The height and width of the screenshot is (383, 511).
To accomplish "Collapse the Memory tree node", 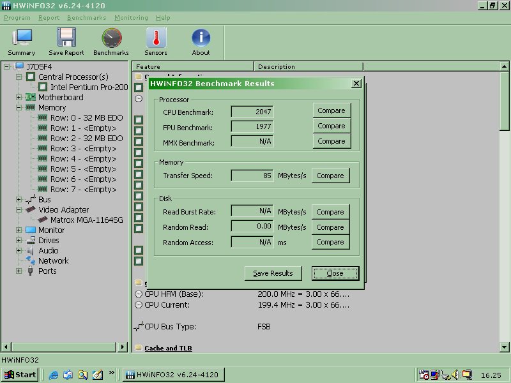I will (x=19, y=107).
